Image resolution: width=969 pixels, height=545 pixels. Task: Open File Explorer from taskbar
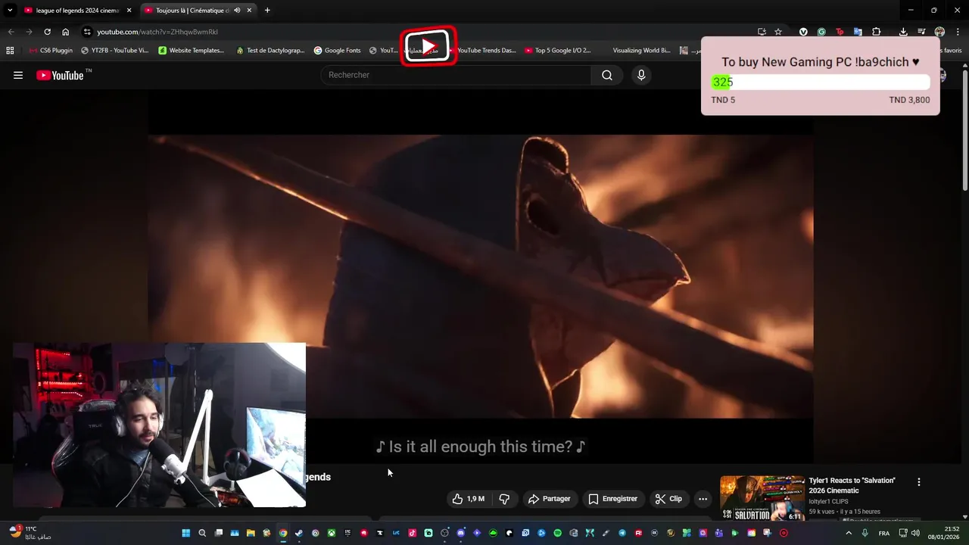(251, 533)
